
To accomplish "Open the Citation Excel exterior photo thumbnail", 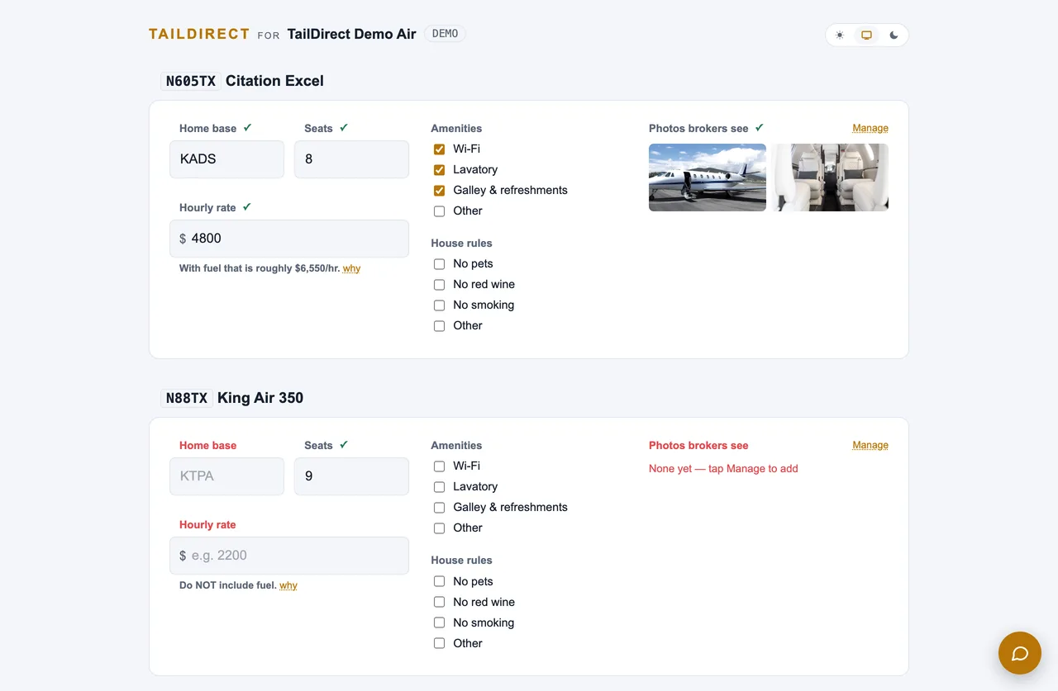I will pos(708,177).
